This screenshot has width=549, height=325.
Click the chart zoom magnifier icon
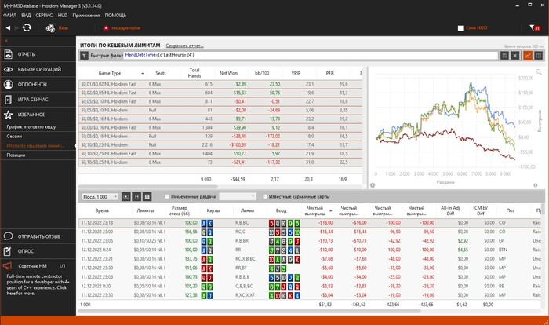click(539, 72)
